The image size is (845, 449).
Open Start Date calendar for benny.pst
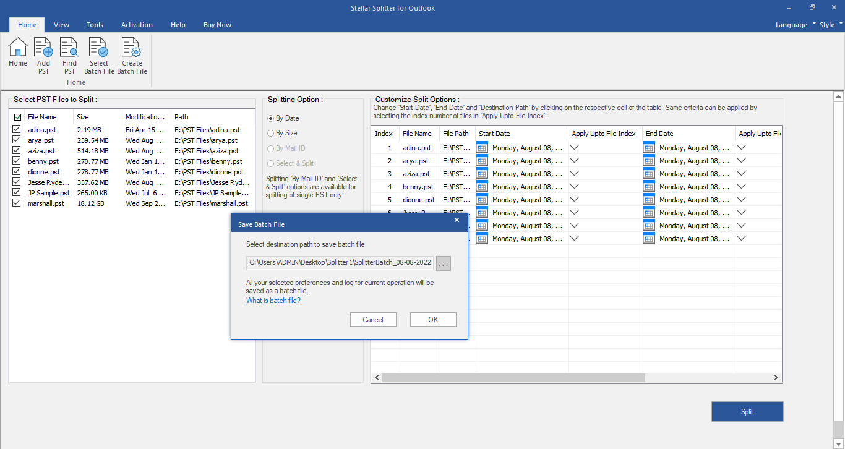[483, 187]
